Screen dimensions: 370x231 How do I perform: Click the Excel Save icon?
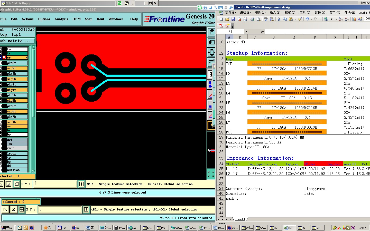click(x=233, y=19)
